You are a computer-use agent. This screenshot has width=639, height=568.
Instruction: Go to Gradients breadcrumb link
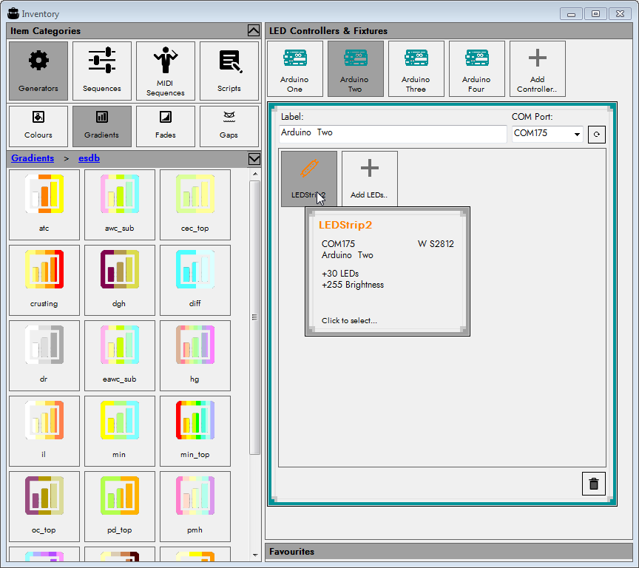[x=33, y=158]
